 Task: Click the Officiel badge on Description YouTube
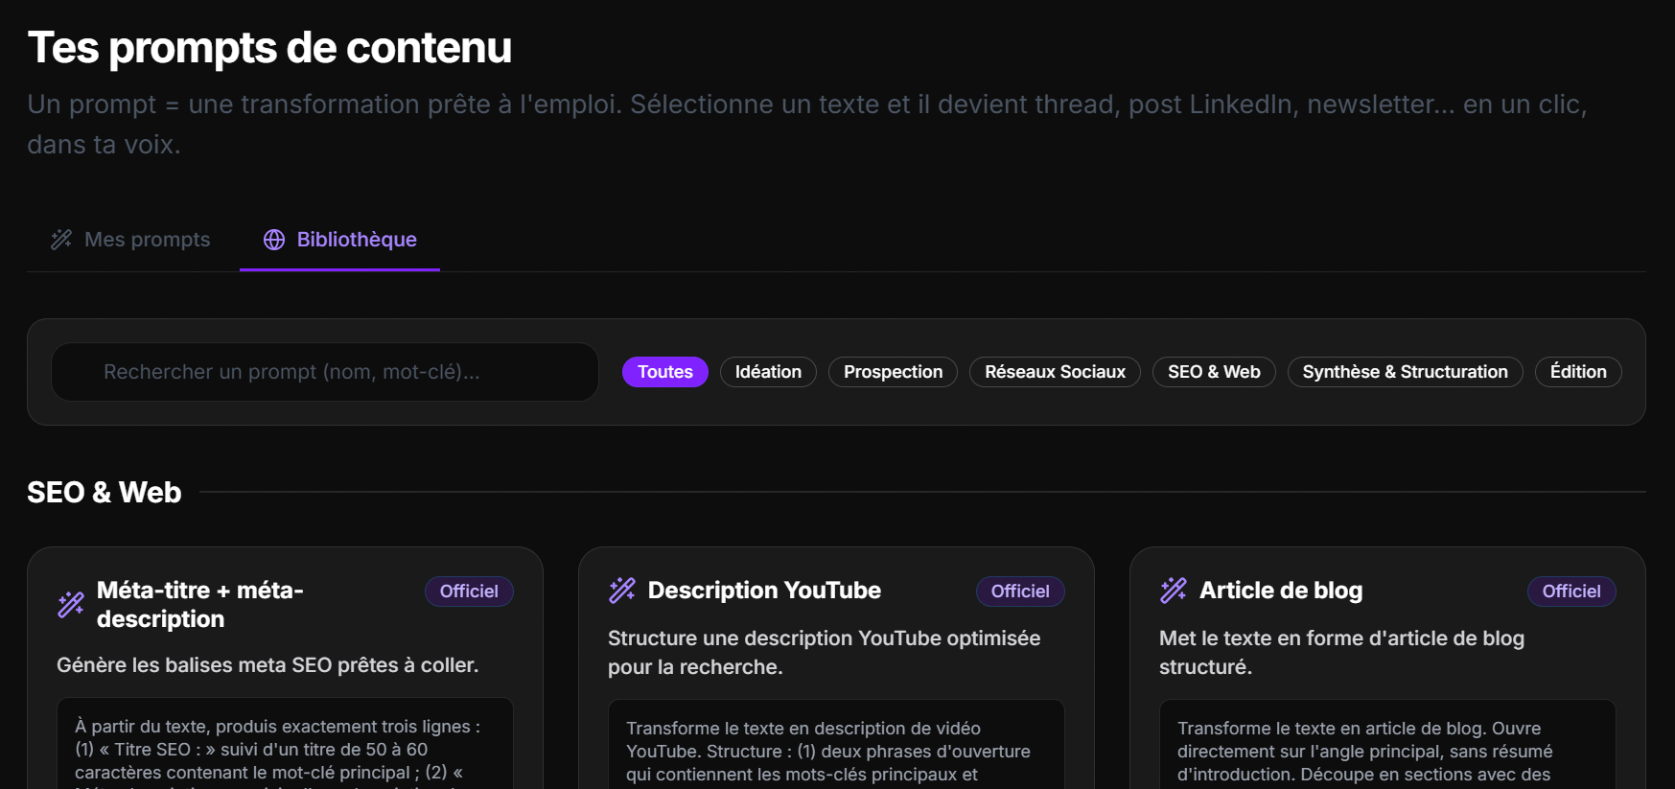coord(1020,592)
